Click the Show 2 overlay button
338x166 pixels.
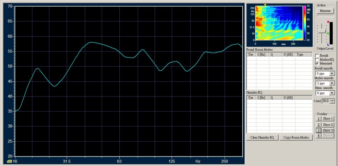click(x=328, y=124)
